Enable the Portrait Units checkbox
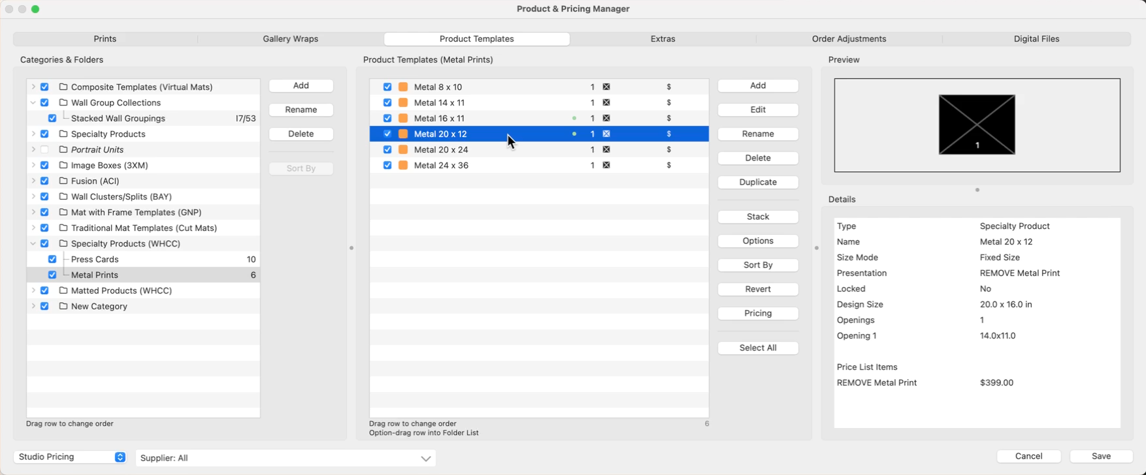1146x475 pixels. [44, 149]
